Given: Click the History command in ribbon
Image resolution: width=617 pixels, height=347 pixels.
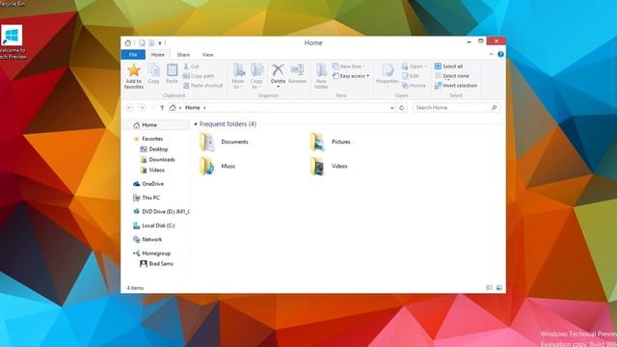Looking at the screenshot, I should tap(414, 86).
